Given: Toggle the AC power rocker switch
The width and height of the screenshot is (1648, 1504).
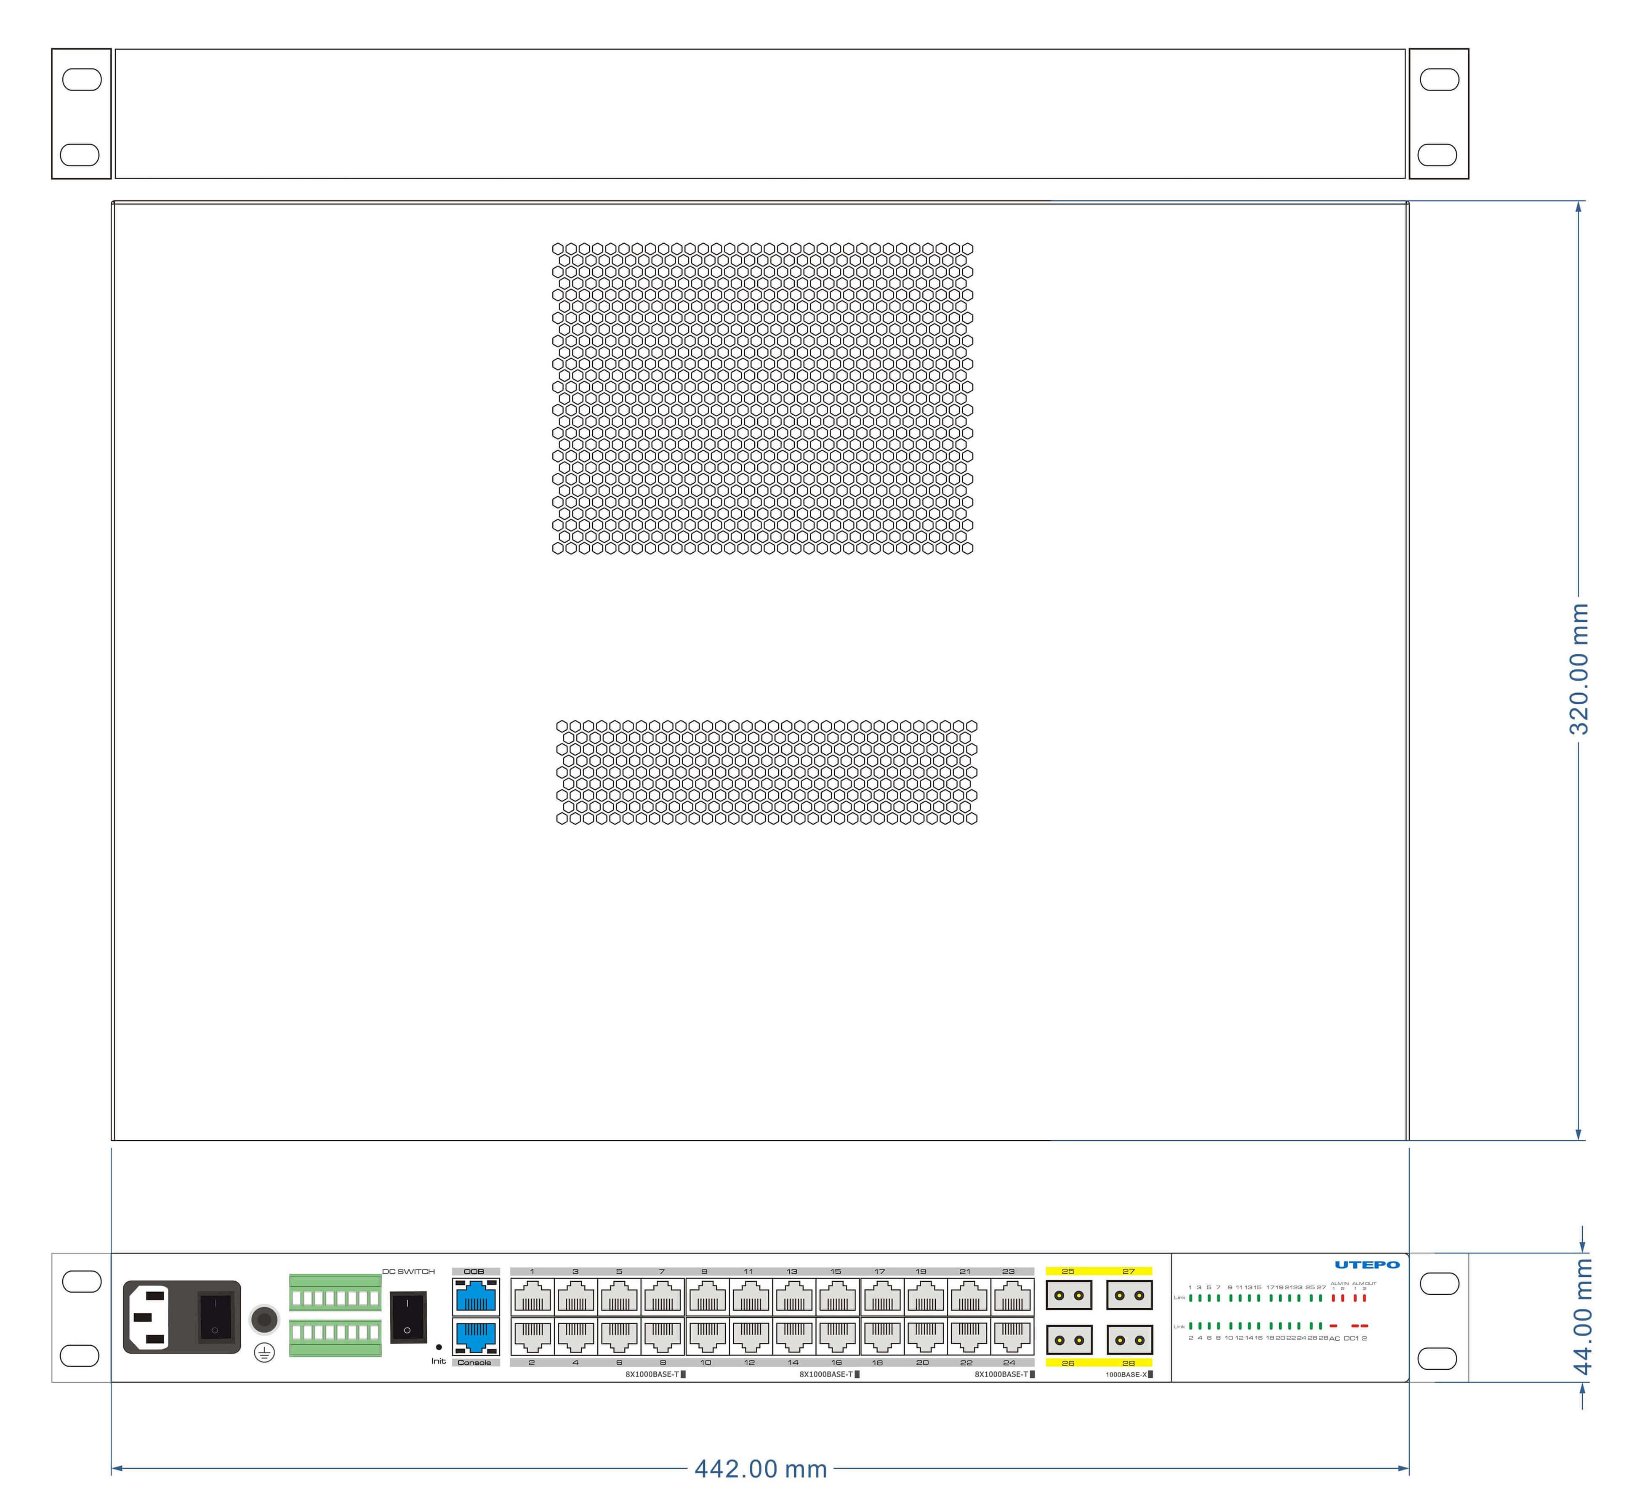Looking at the screenshot, I should 215,1317.
